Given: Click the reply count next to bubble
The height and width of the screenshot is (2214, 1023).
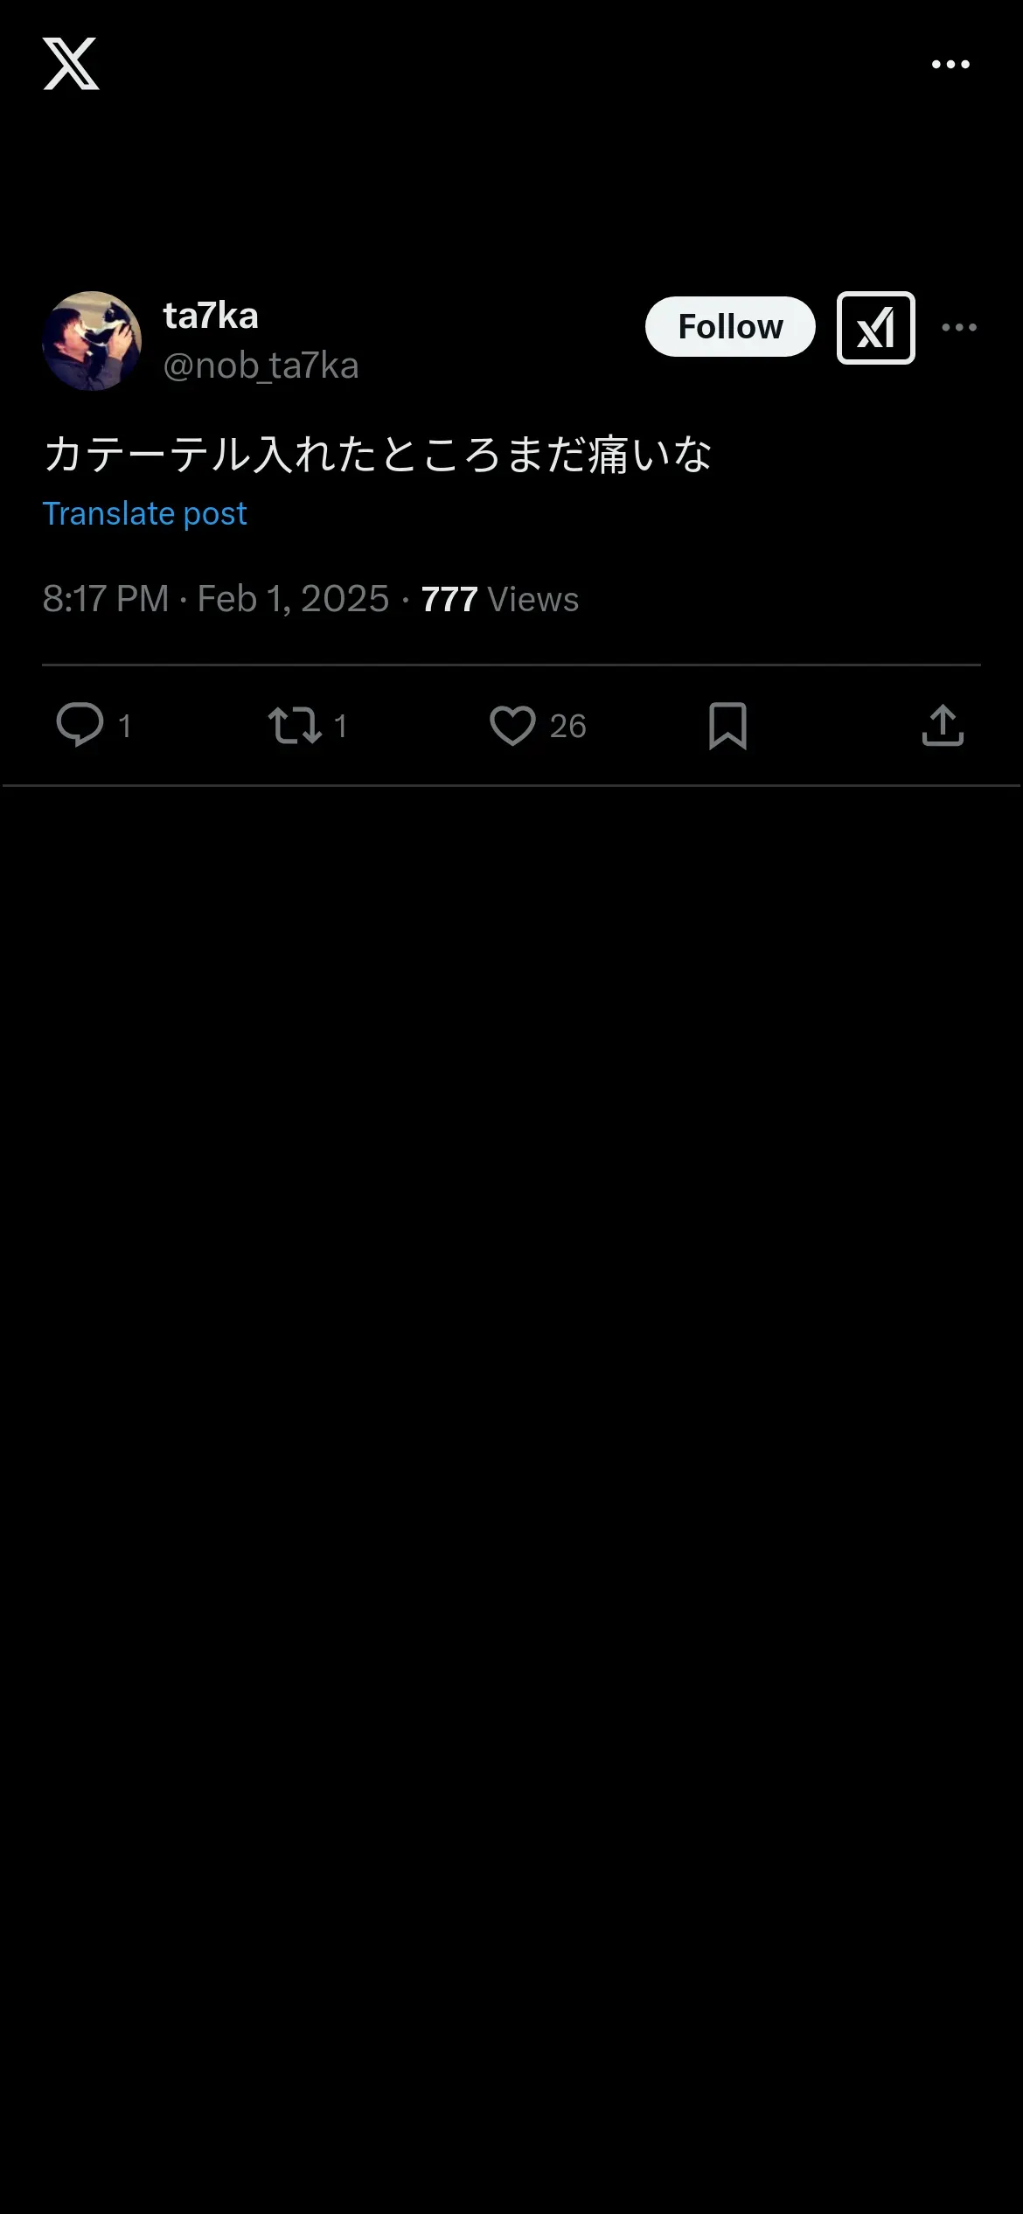Looking at the screenshot, I should coord(125,726).
